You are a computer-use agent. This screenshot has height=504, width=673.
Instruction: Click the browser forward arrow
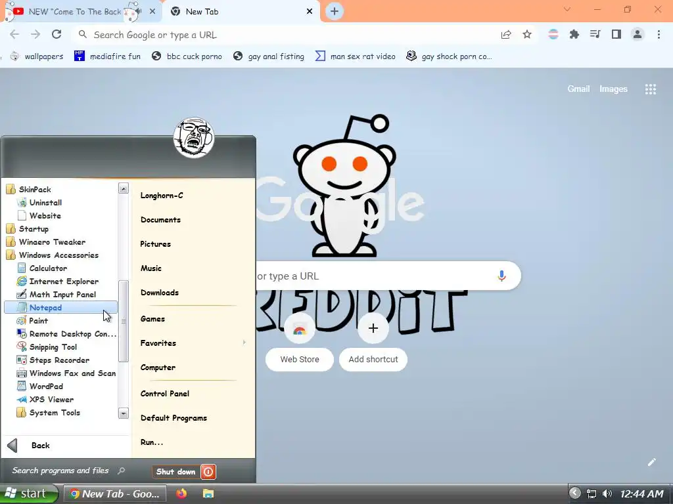point(35,34)
